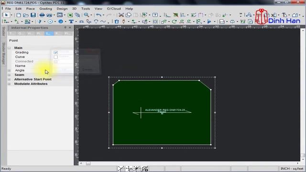Viewport: 306px width, 172px height.
Task: Open the Help menu
Action: pos(129,9)
